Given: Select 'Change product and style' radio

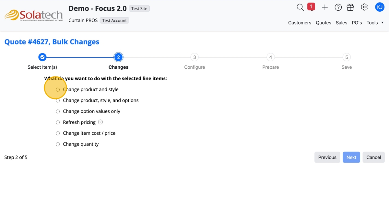Looking at the screenshot, I should tap(58, 89).
